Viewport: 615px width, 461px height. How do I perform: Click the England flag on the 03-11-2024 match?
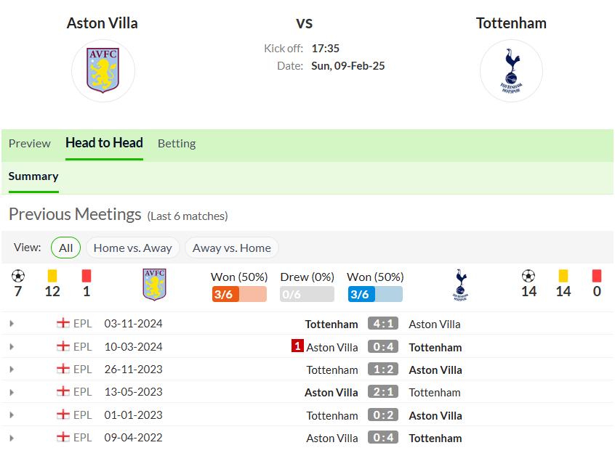63,324
